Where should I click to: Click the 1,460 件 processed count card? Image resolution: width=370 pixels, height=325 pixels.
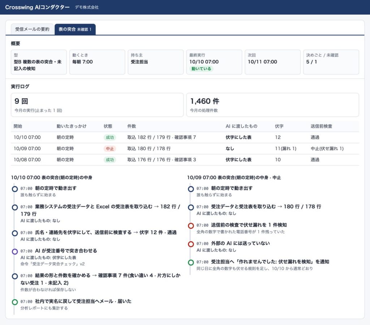(272, 105)
